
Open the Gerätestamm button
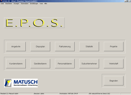tap(40, 64)
